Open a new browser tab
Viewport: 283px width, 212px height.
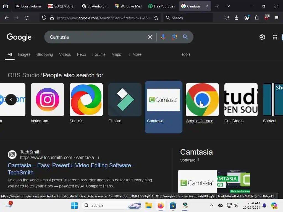[217, 6]
